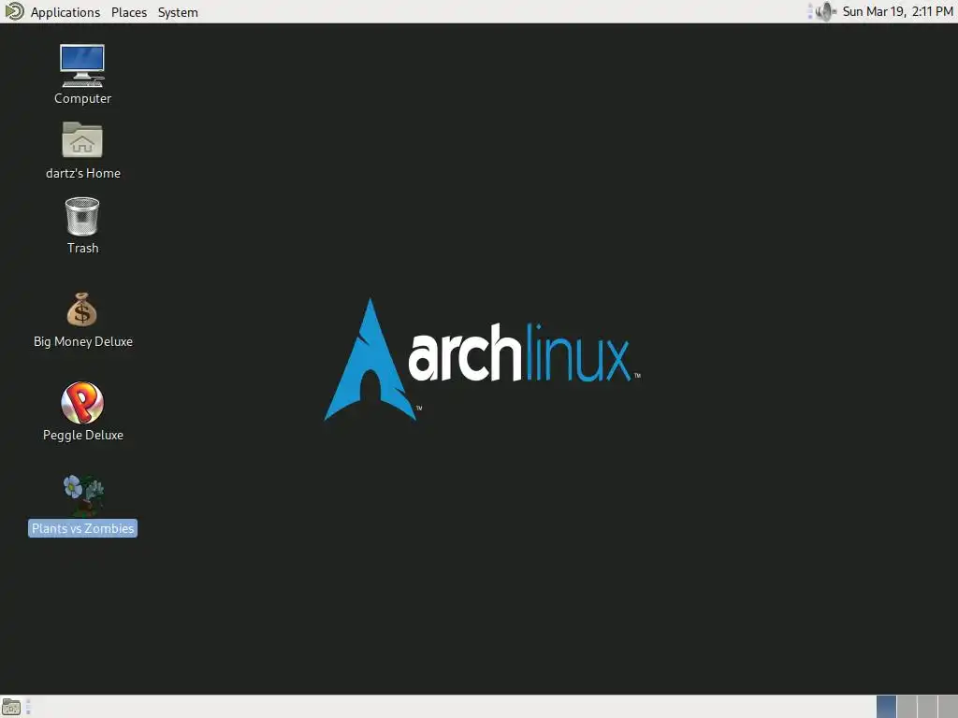Image resolution: width=958 pixels, height=718 pixels.
Task: Select the Computer desktop icon
Action: (x=82, y=75)
